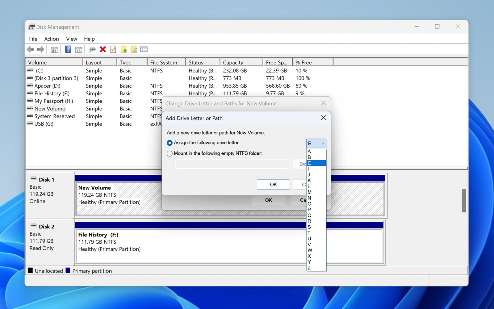This screenshot has width=494, height=309.
Task: Click OK in the Add Drive Letter dialog
Action: pos(273,184)
